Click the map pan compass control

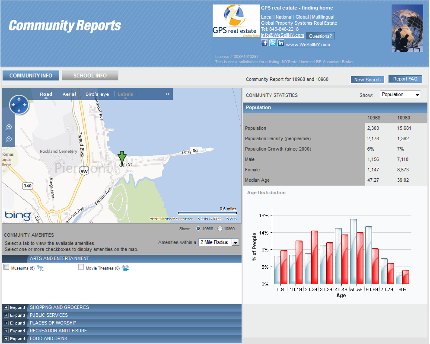pyautogui.click(x=19, y=105)
